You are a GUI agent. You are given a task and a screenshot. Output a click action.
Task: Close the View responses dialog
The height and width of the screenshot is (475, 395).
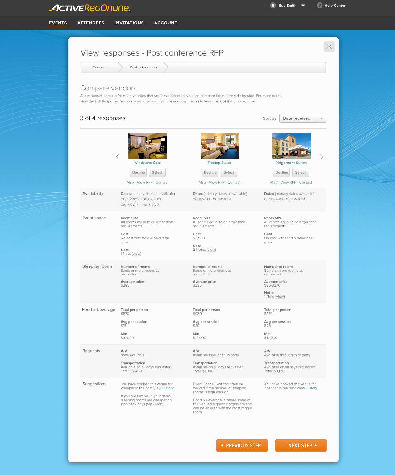(329, 47)
